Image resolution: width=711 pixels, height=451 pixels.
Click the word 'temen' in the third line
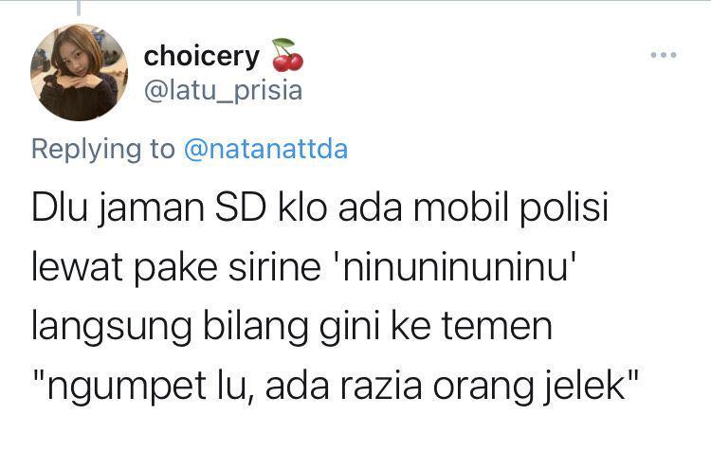point(497,328)
